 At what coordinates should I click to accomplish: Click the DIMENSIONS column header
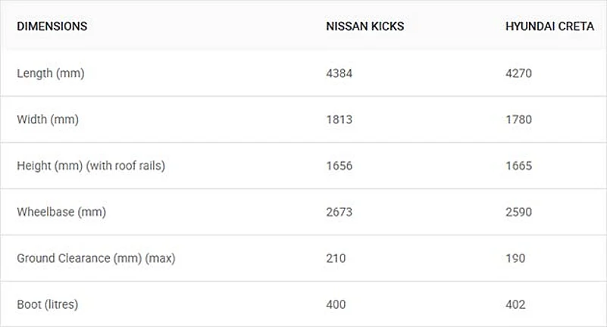point(52,26)
